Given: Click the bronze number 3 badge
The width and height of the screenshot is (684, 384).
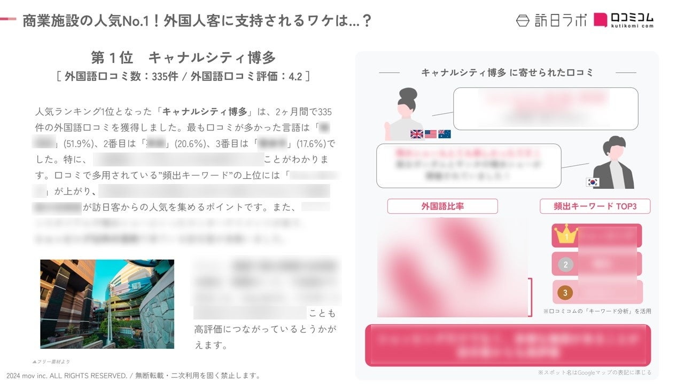Looking at the screenshot, I should pos(565,292).
